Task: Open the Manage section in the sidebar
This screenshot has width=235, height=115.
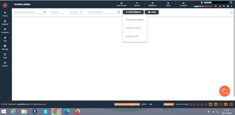Action: pos(5,47)
